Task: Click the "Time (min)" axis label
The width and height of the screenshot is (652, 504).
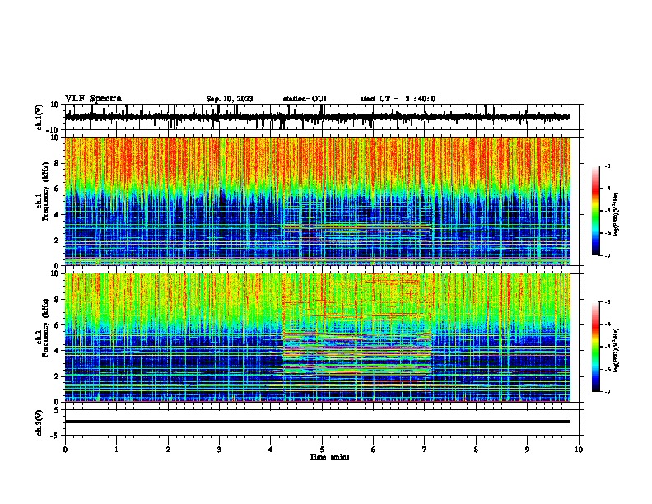Action: point(329,457)
